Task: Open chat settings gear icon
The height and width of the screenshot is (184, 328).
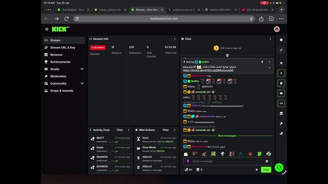Action: pyautogui.click(x=257, y=170)
